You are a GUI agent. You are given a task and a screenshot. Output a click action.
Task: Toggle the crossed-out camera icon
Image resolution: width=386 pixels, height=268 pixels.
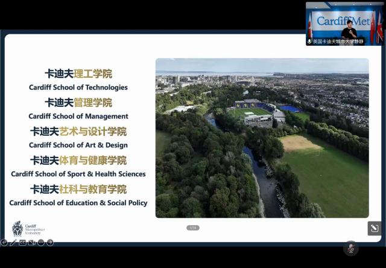(x=32, y=243)
